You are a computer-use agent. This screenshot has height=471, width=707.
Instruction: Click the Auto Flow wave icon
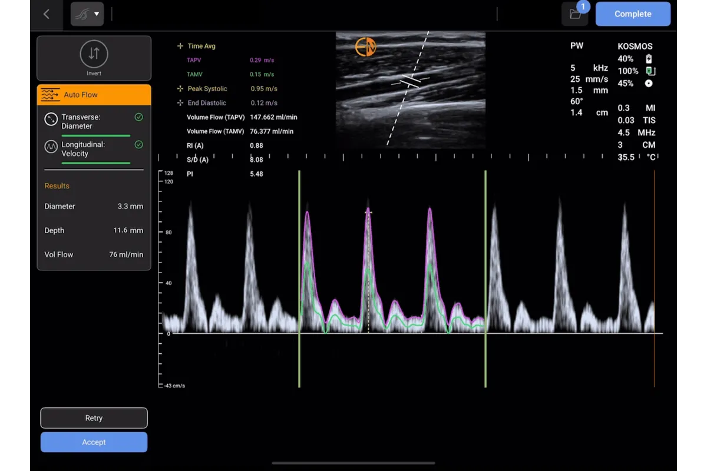click(51, 95)
